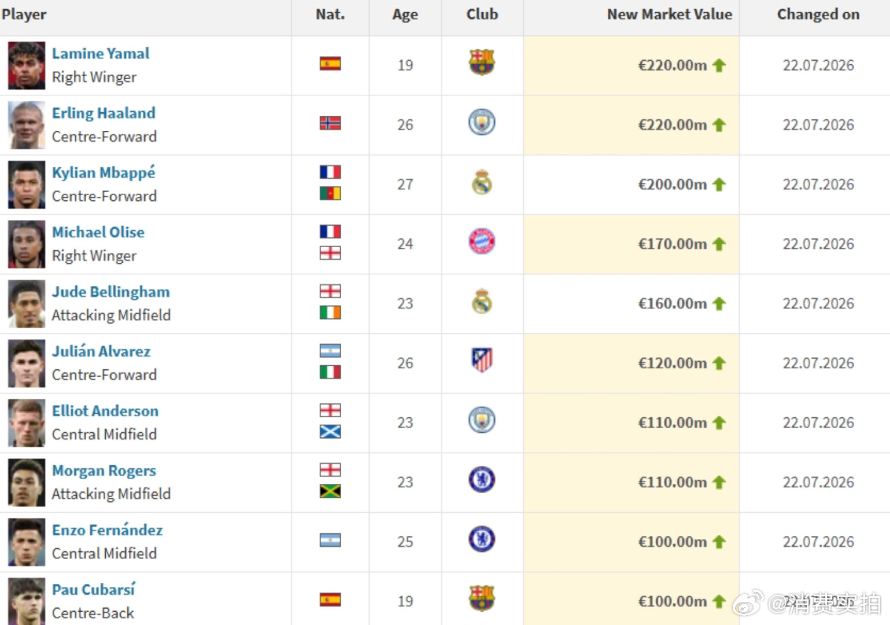Viewport: 890px width, 625px height.
Task: Open Pau Cubarsí's player profile link
Action: pos(94,589)
